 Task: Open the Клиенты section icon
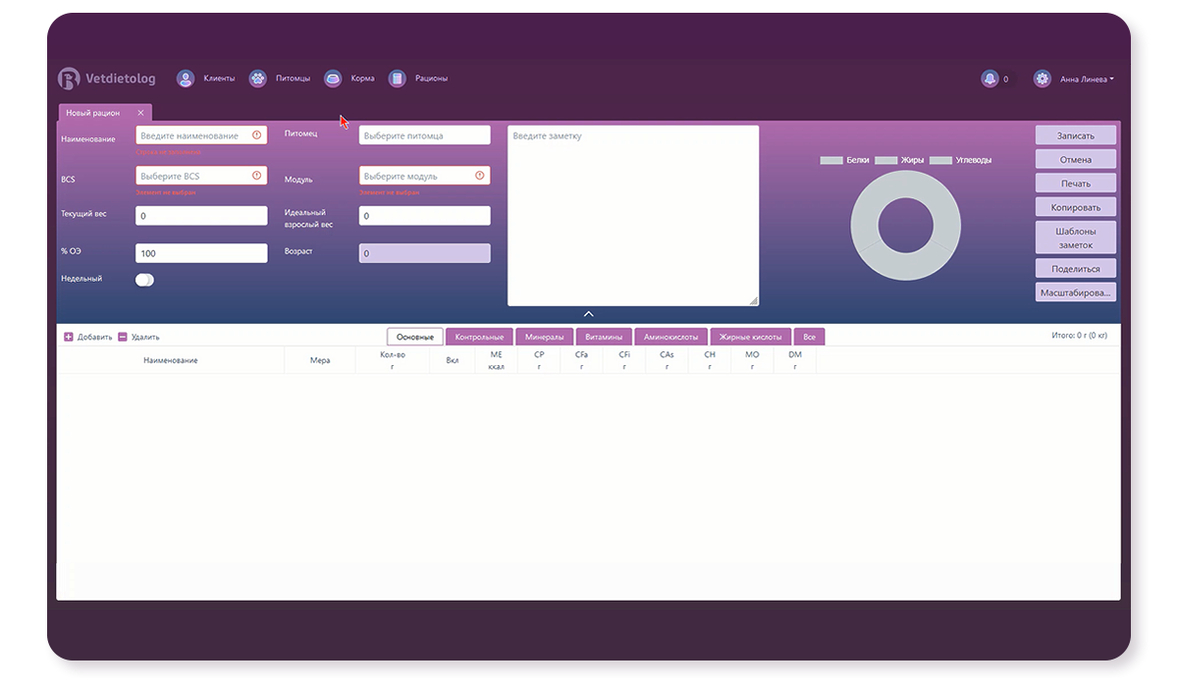[x=186, y=79]
